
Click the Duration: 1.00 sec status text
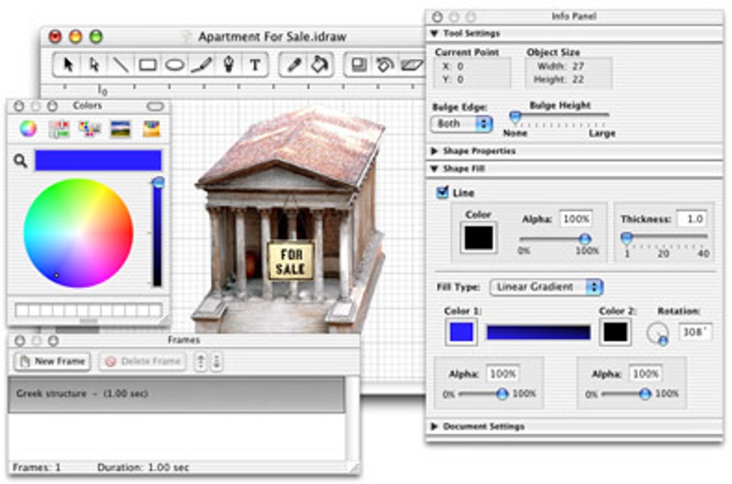(x=143, y=467)
